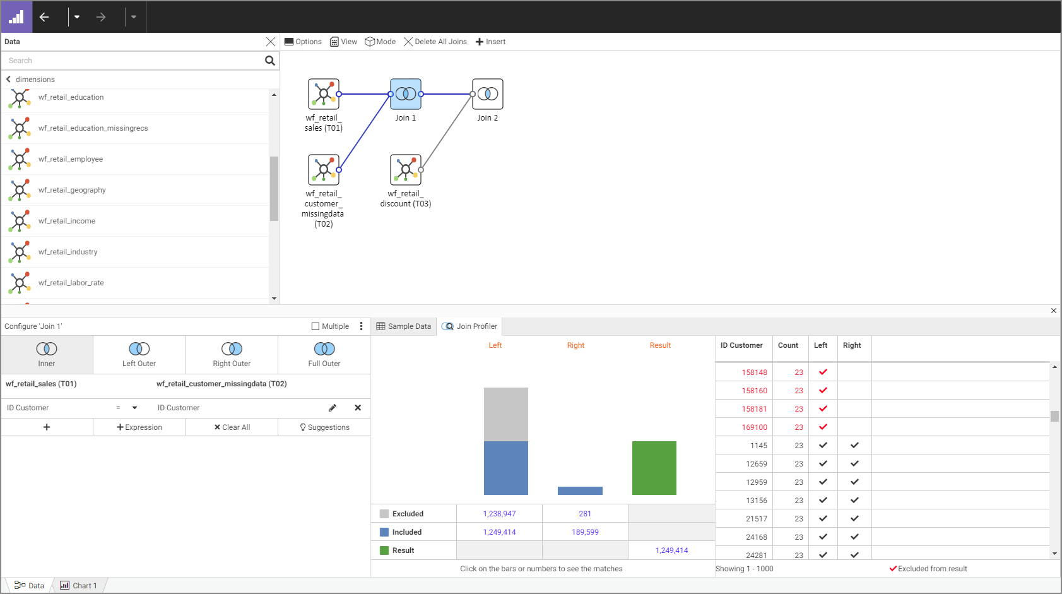Switch to the Sample Data tab

coord(403,326)
